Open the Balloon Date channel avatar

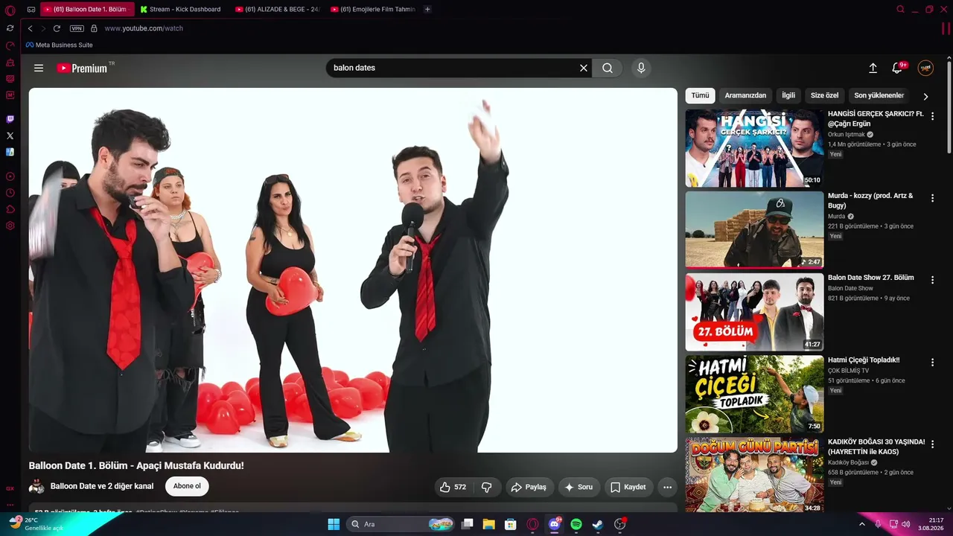click(x=36, y=487)
